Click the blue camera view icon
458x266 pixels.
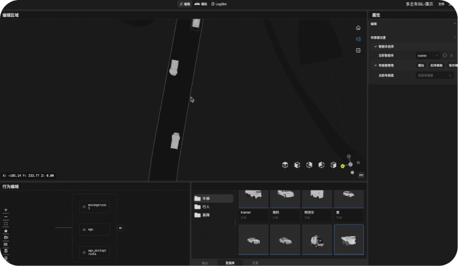coord(358,39)
